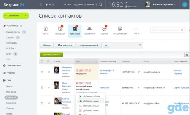Open Живая лента in the sidebar
Image resolution: width=190 pixels, height=115 pixels.
coord(13,32)
